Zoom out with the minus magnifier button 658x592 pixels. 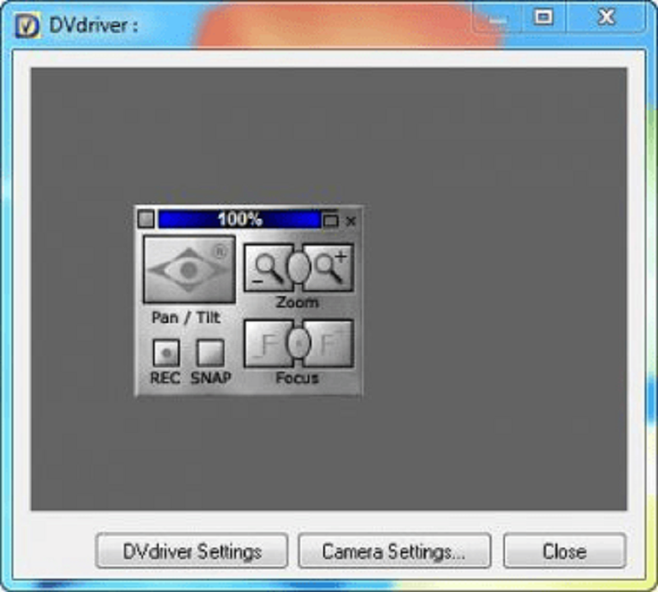tap(266, 266)
